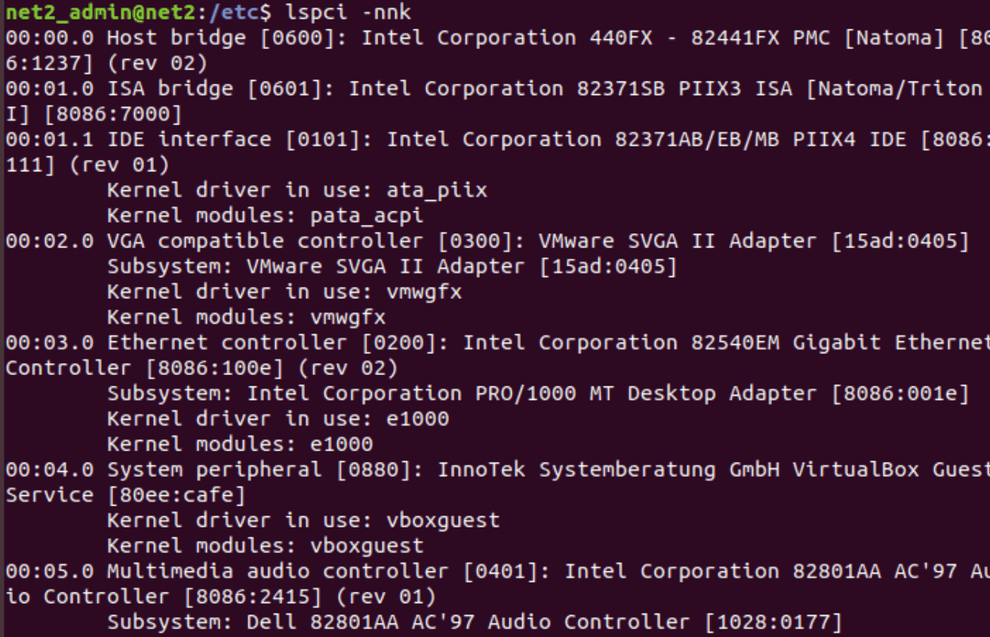The image size is (990, 637).
Task: Select '00:05.0 Multimedia audio controller [0401]' line
Action: pos(498,571)
